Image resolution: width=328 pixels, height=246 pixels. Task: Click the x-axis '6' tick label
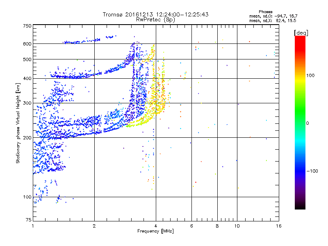191,226
